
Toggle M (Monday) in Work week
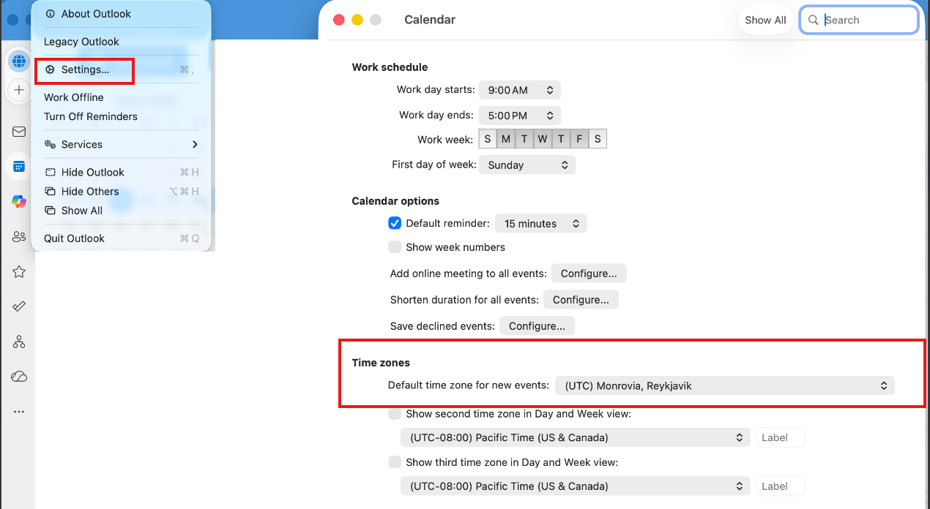pyautogui.click(x=506, y=139)
